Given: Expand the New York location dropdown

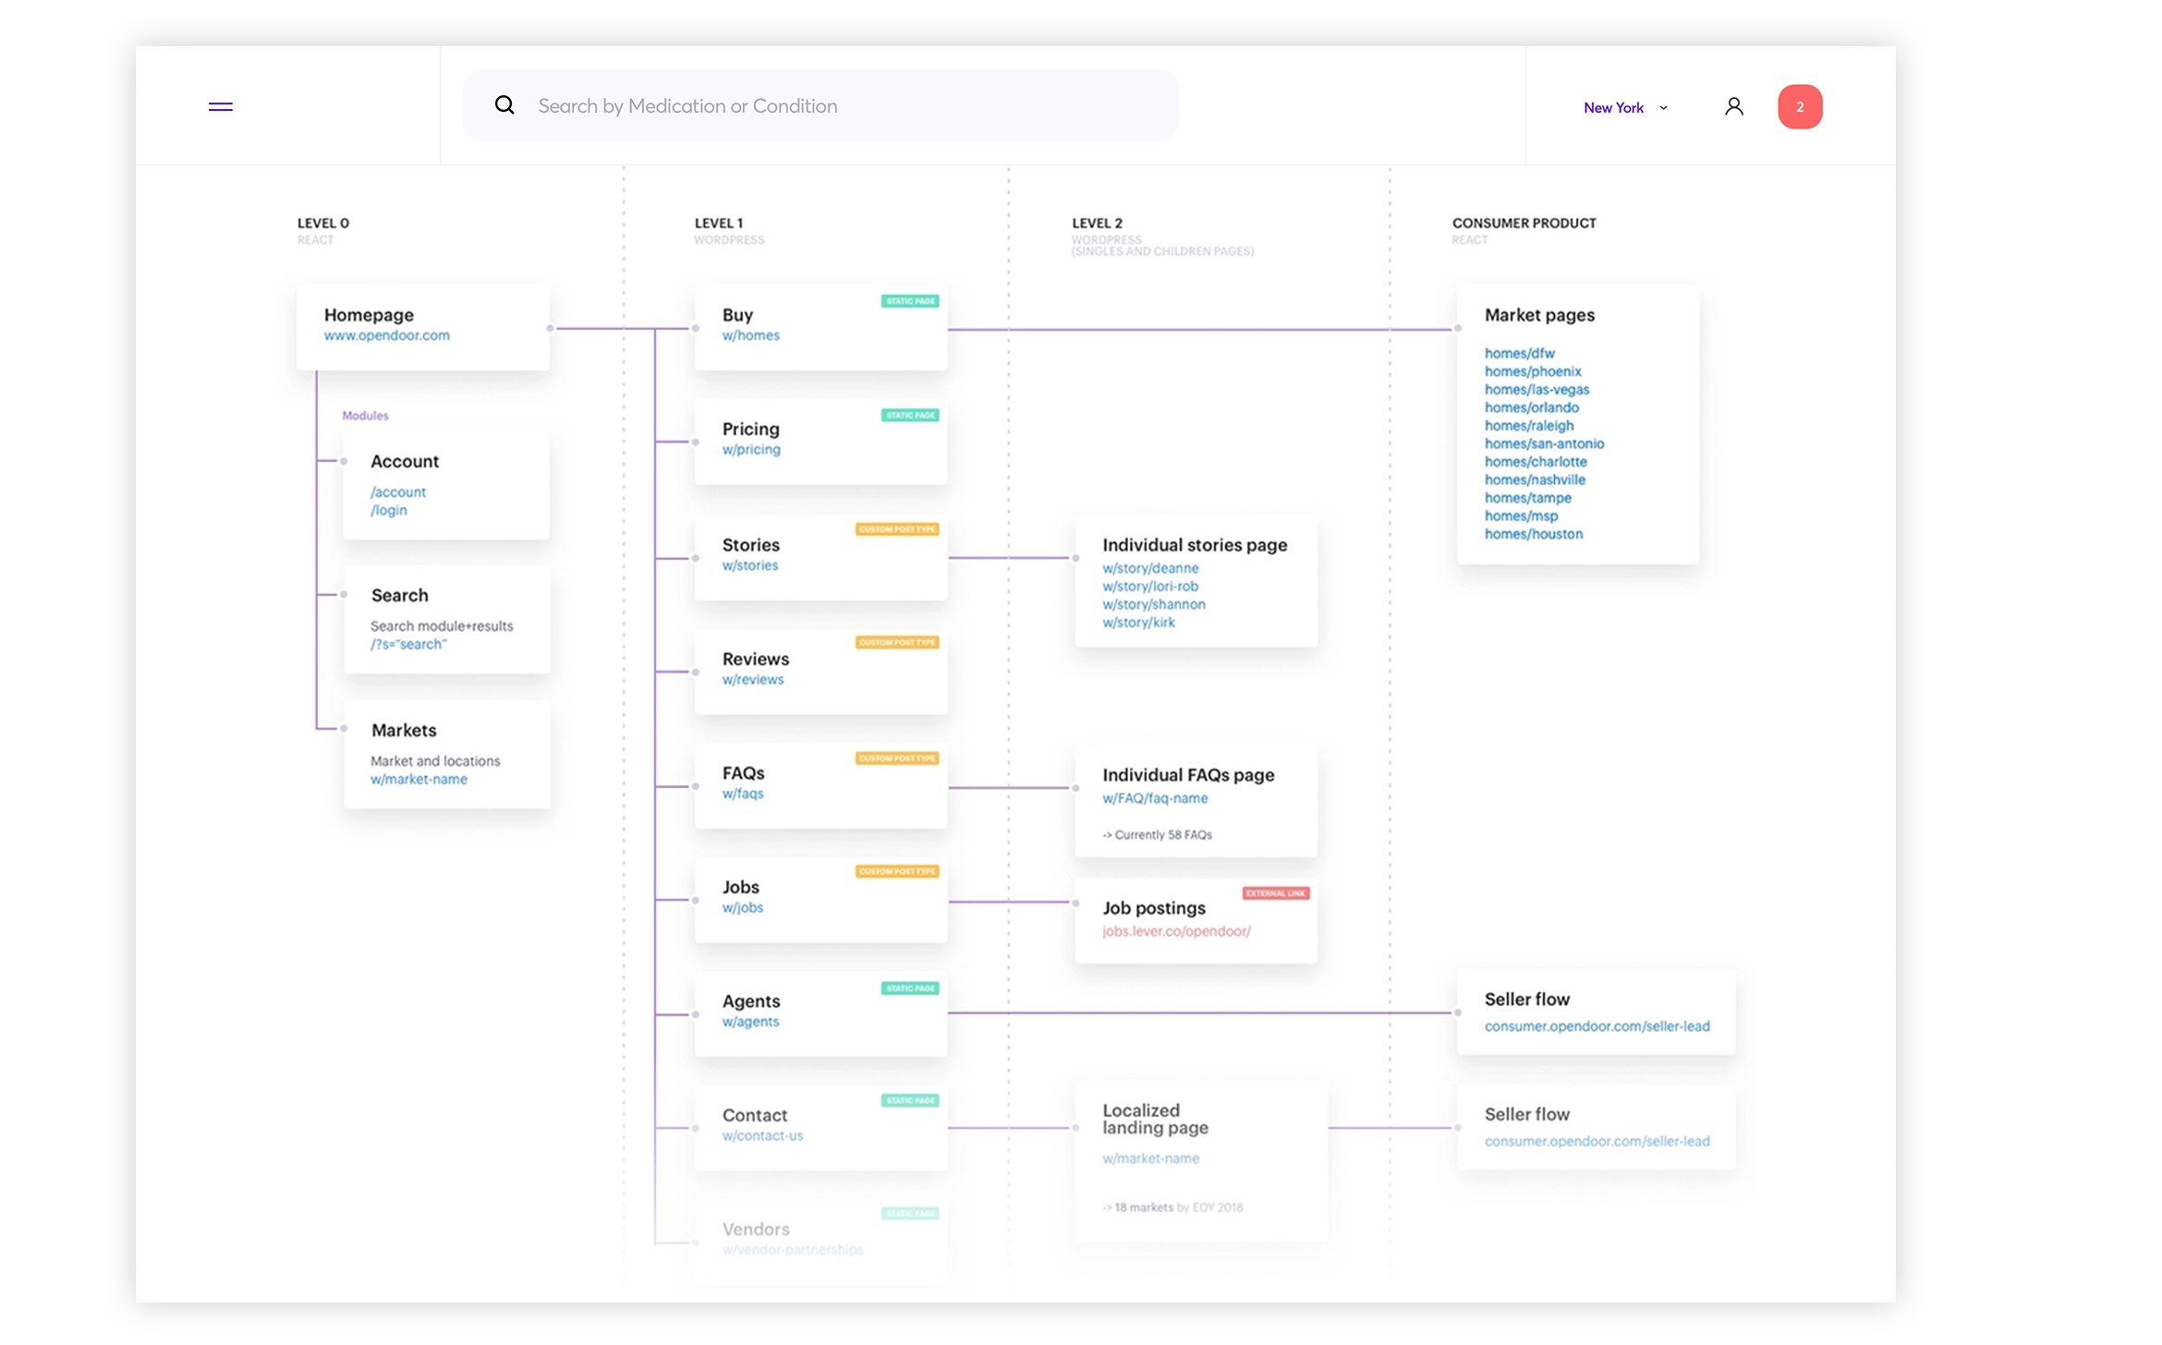Looking at the screenshot, I should (1613, 108).
